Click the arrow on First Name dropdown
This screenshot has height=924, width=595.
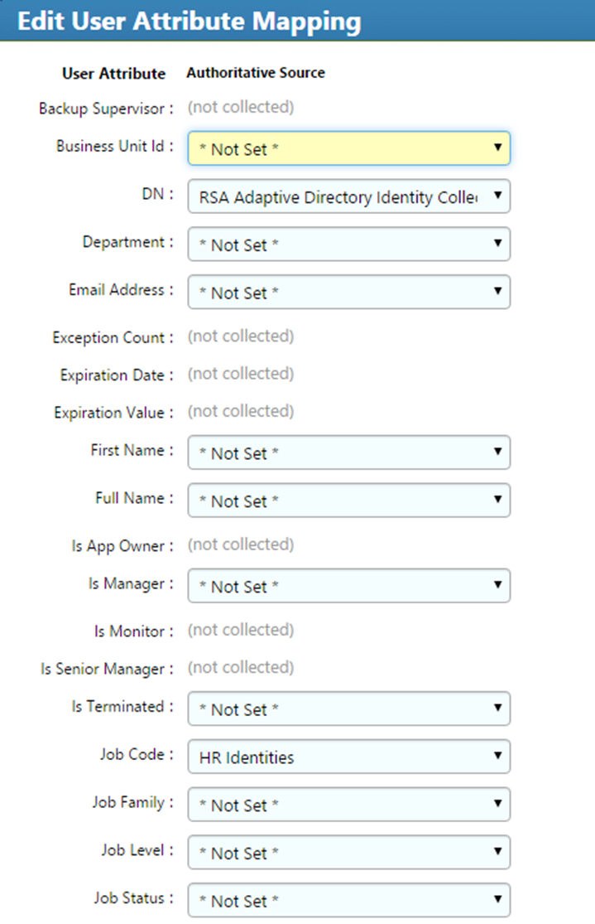pos(499,452)
